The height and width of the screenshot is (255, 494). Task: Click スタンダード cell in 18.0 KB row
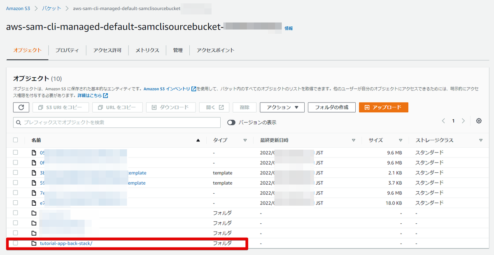tap(429, 203)
